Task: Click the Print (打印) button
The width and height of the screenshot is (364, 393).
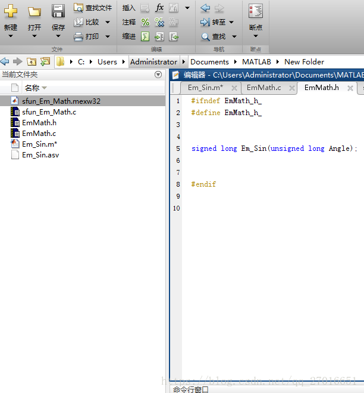Action: pyautogui.click(x=86, y=36)
